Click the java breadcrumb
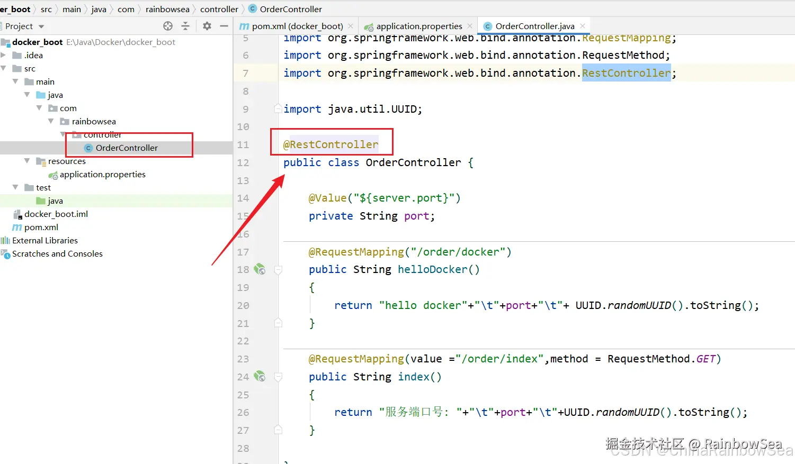 pyautogui.click(x=99, y=9)
